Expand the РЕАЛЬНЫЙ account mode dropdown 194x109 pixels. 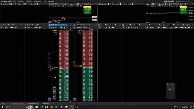tap(169, 1)
